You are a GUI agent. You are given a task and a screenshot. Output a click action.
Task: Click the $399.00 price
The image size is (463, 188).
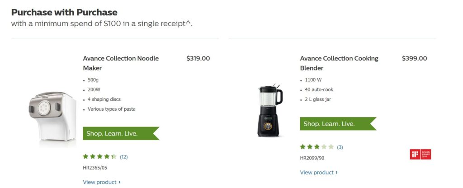click(414, 58)
